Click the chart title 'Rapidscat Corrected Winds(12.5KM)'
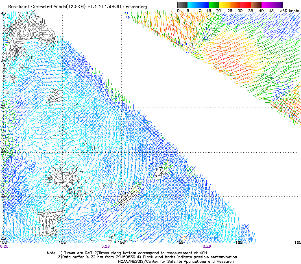Viewport: 301px width, 264px height. coord(47,7)
